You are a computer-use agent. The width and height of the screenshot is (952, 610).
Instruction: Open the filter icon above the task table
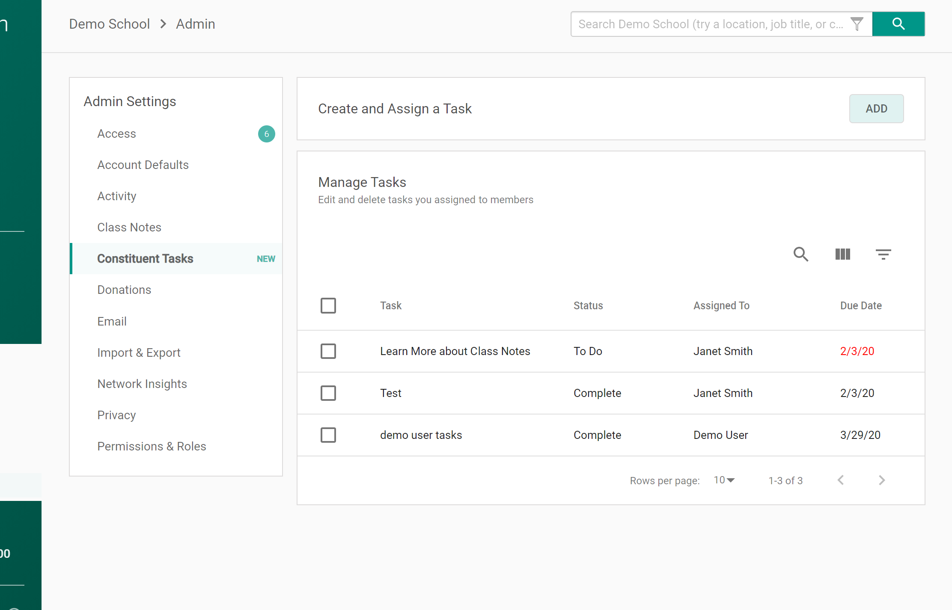(x=883, y=254)
